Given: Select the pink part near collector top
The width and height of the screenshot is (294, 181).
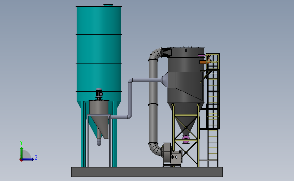Looking at the screenshot, I should coord(201,55).
